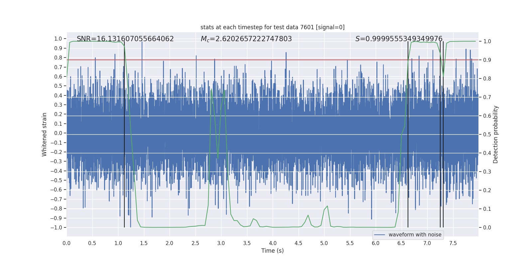The image size is (532, 266).
Task: Click the 1.0 tick on the Detection probability axis
Action: click(x=487, y=42)
